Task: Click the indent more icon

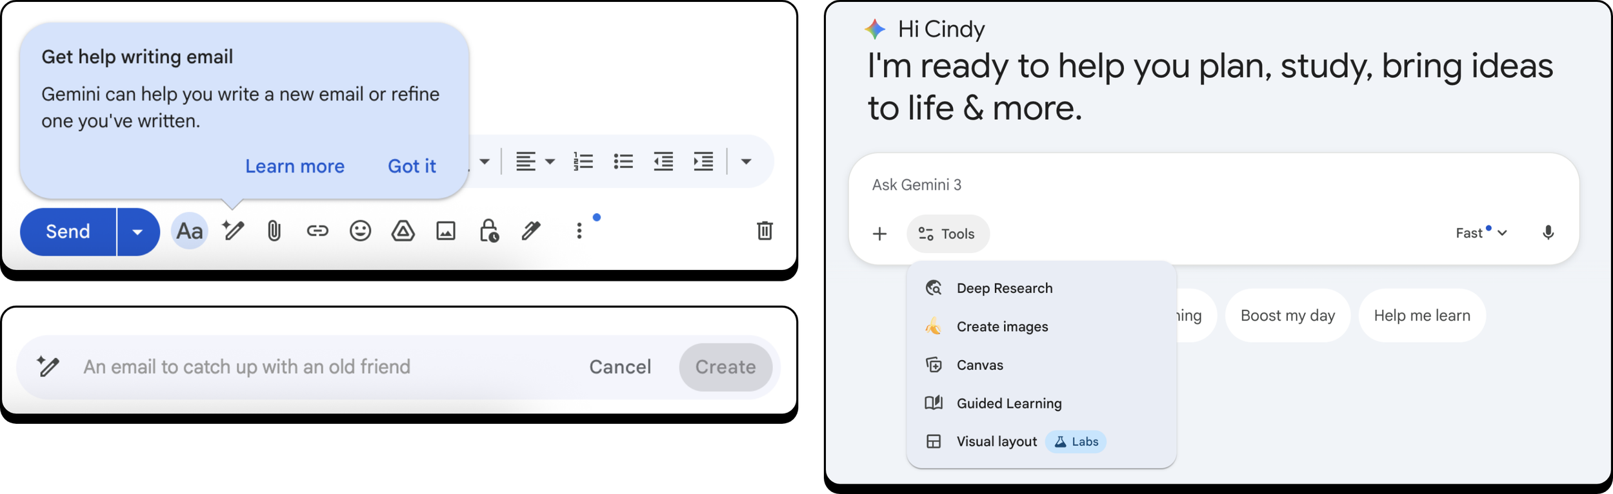Action: [703, 162]
